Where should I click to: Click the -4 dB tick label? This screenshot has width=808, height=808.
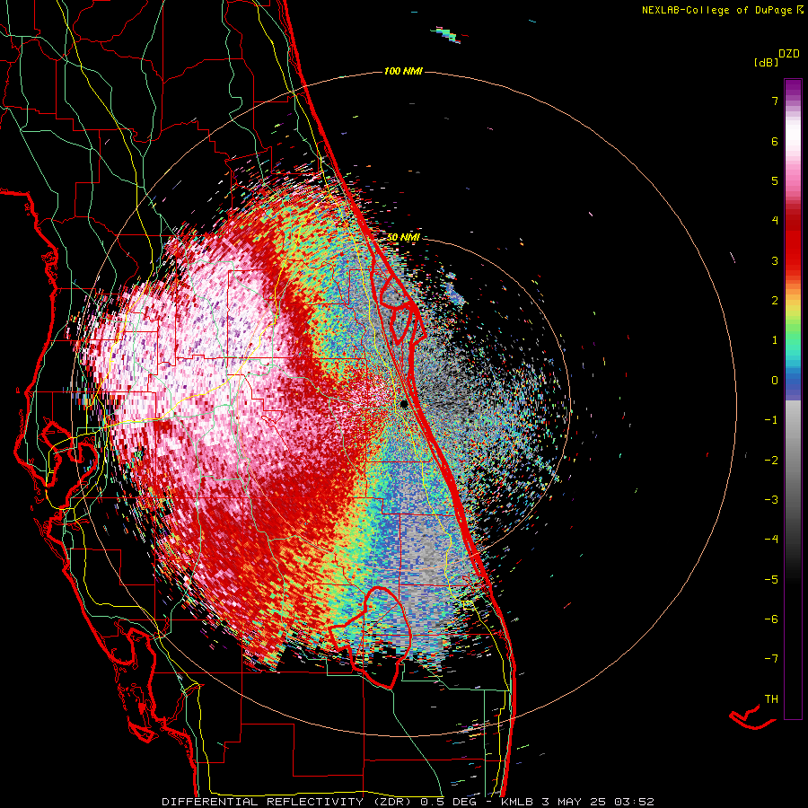(x=771, y=540)
